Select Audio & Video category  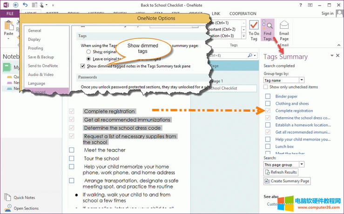(x=40, y=74)
